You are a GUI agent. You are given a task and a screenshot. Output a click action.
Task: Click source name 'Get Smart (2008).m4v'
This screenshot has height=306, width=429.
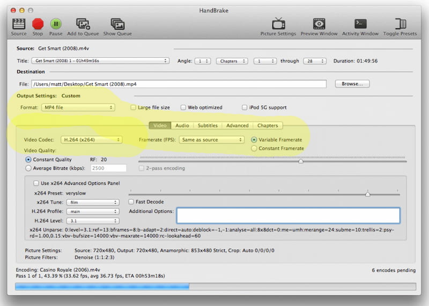(63, 48)
